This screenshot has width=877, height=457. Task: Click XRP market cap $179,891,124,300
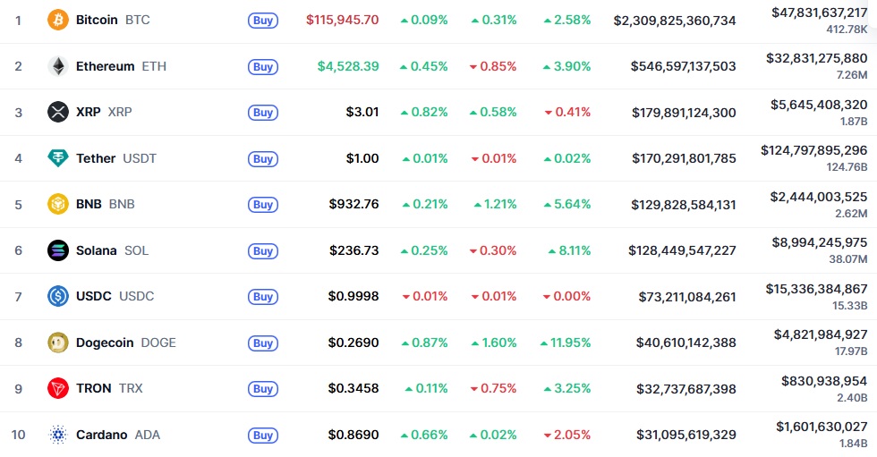[x=684, y=113]
